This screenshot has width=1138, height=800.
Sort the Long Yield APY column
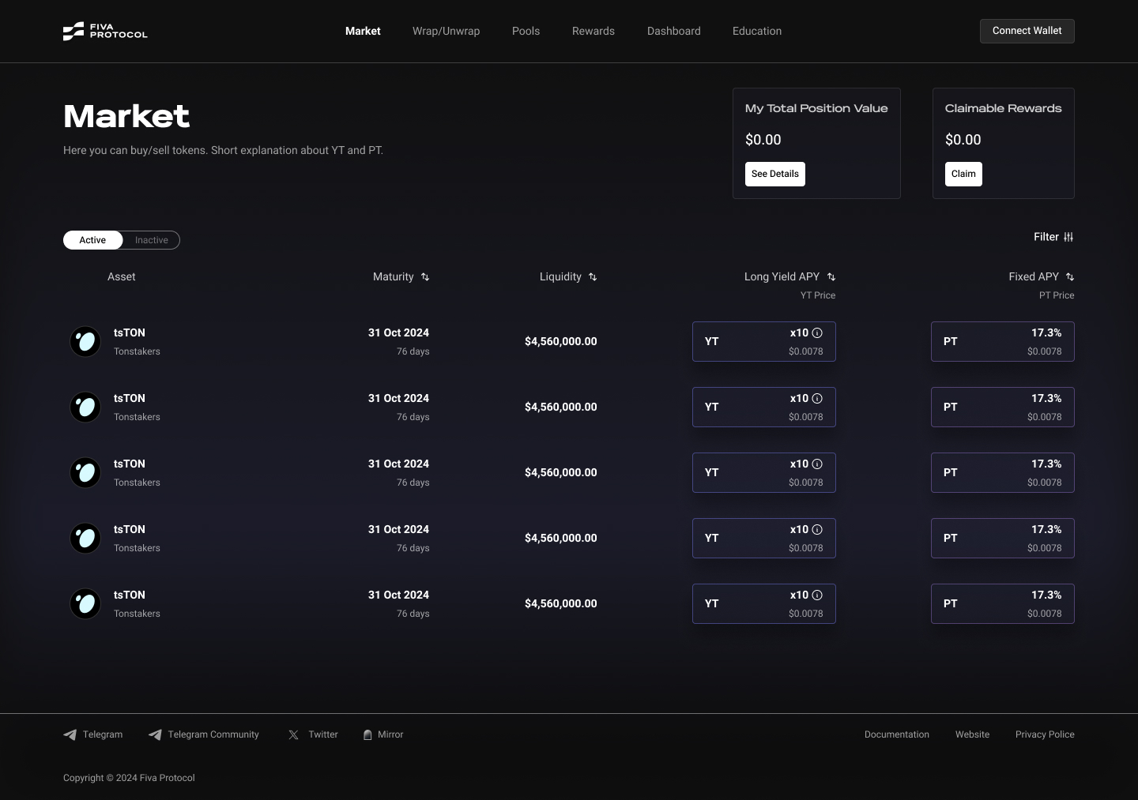point(831,277)
